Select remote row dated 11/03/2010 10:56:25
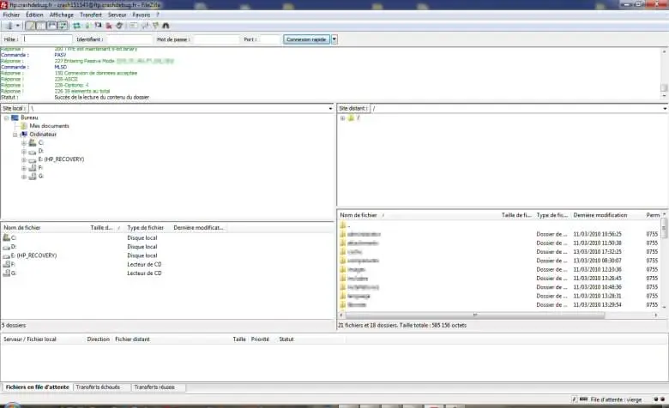This screenshot has width=669, height=408. tap(500, 234)
